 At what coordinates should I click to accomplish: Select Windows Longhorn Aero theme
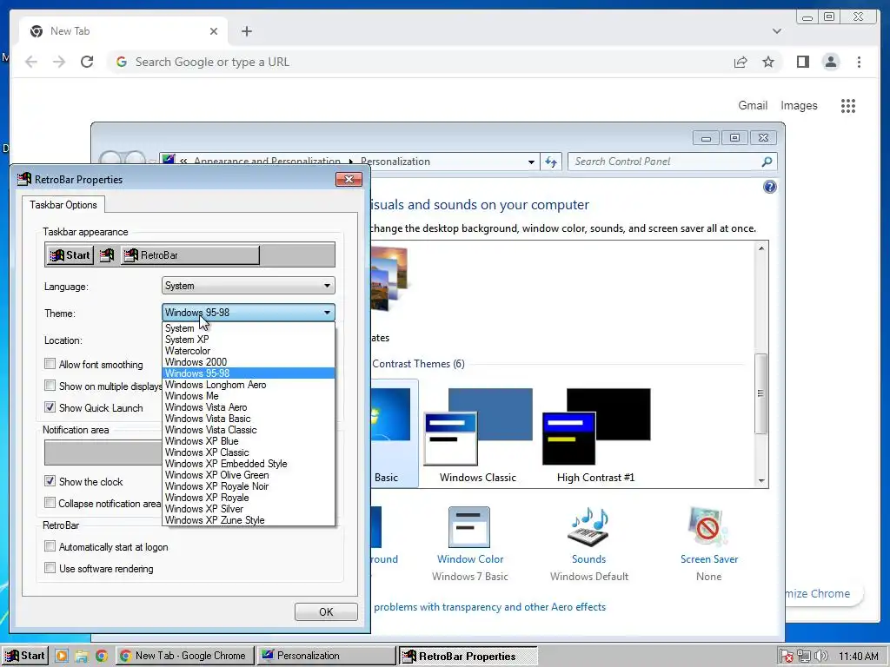(x=248, y=385)
